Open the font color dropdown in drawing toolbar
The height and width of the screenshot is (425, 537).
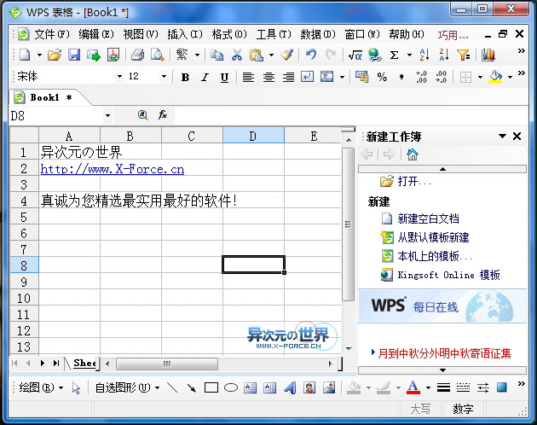pyautogui.click(x=428, y=388)
